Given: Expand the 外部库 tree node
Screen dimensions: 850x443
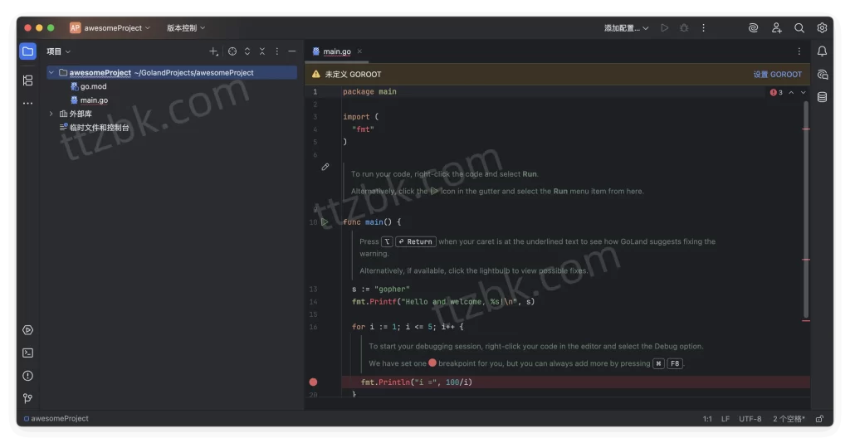Looking at the screenshot, I should pos(51,114).
